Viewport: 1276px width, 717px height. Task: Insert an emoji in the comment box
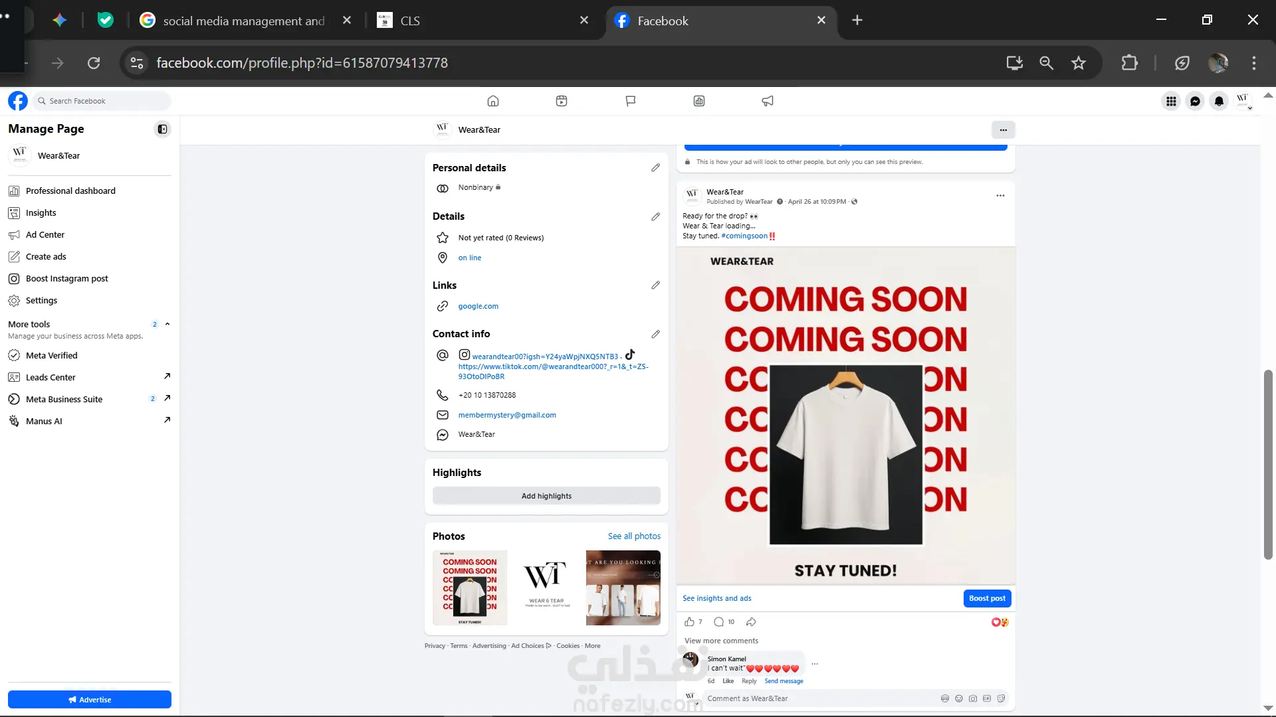(959, 698)
